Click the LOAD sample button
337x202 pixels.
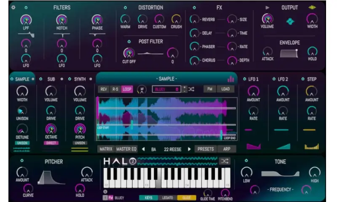225,89
